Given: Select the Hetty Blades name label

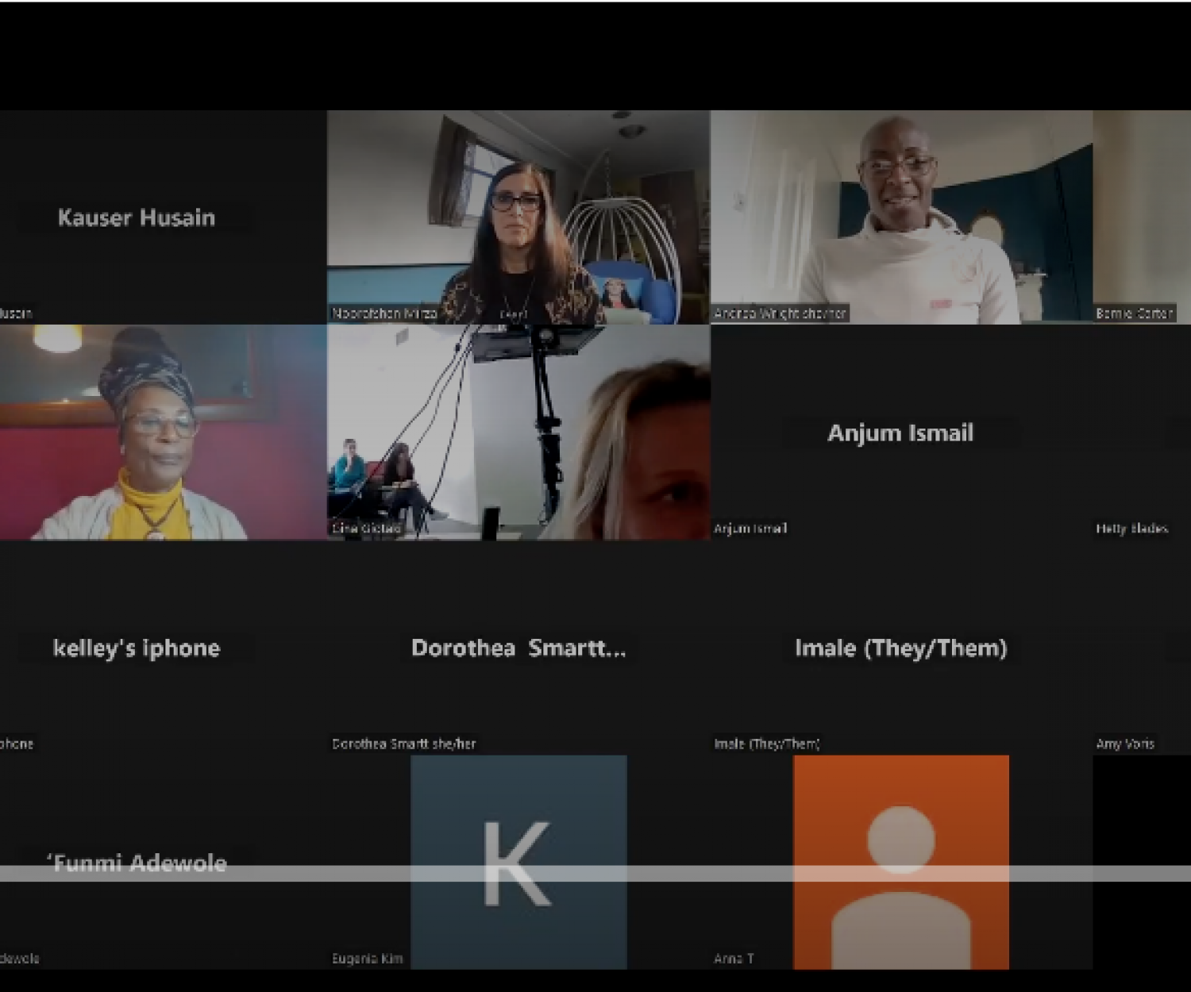Looking at the screenshot, I should tap(1131, 529).
